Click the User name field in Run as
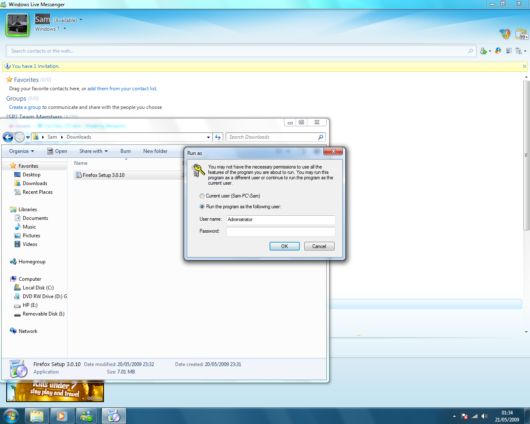This screenshot has height=424, width=530. point(281,220)
